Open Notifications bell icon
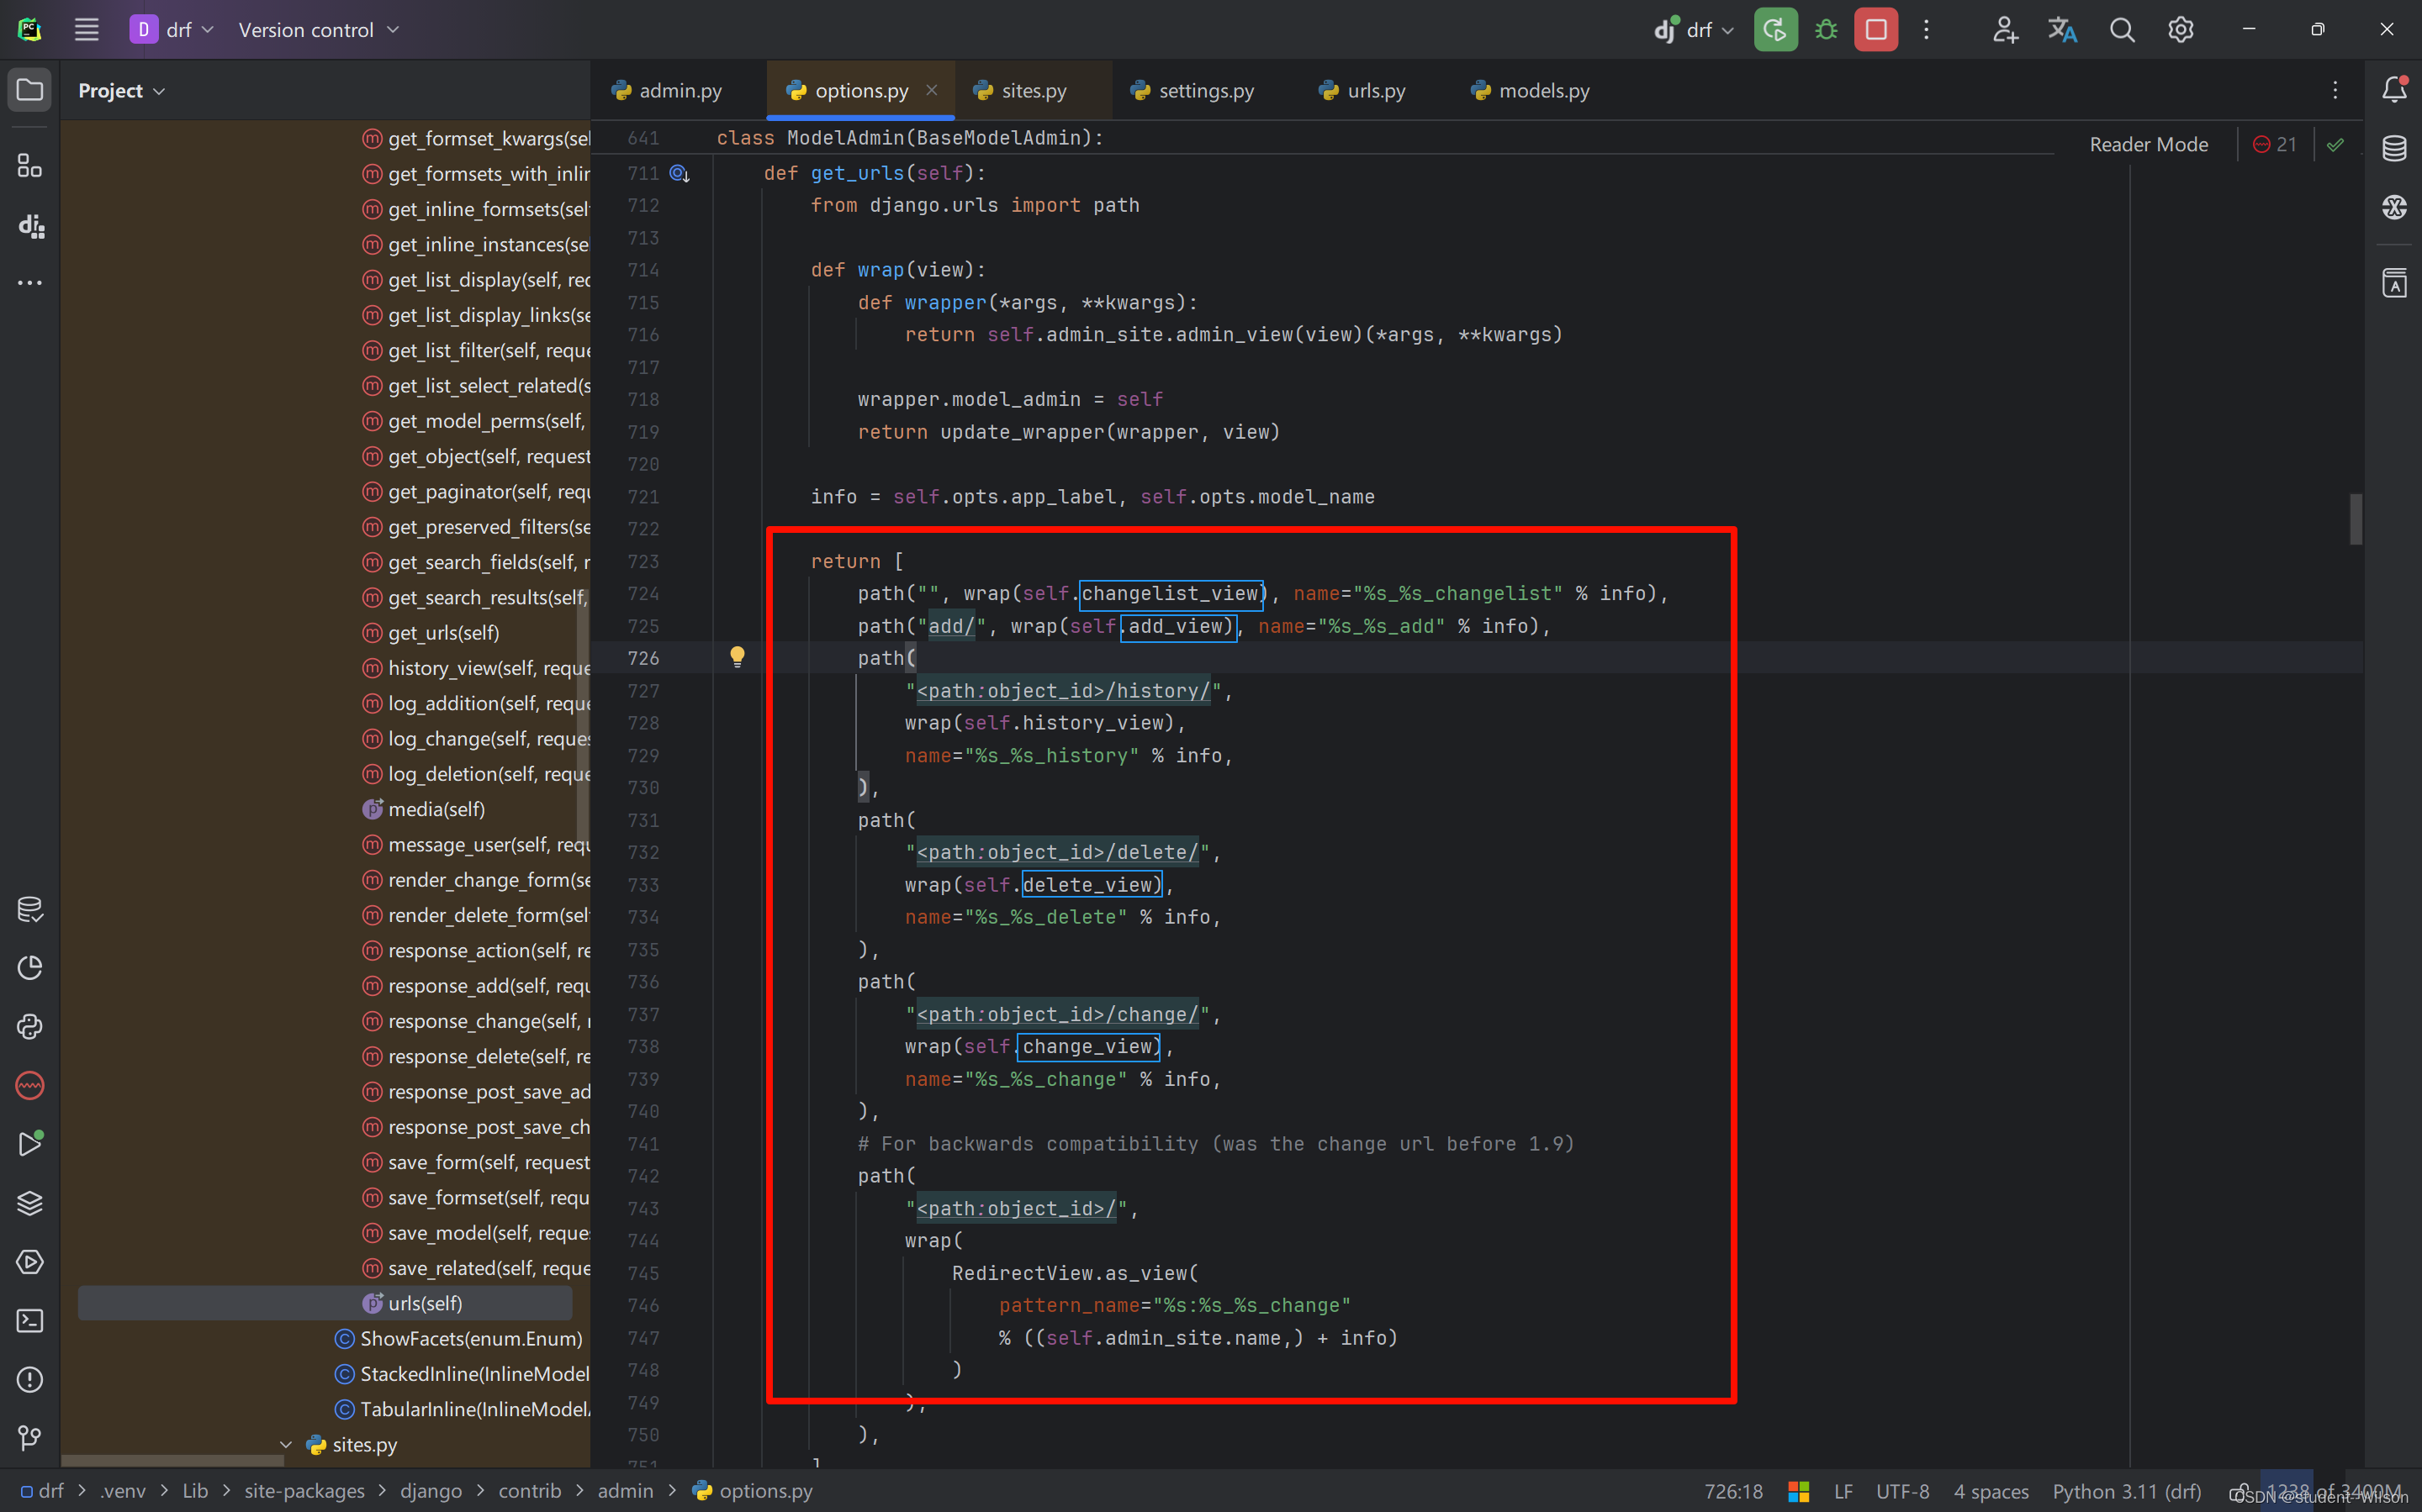2422x1512 pixels. pyautogui.click(x=2394, y=90)
